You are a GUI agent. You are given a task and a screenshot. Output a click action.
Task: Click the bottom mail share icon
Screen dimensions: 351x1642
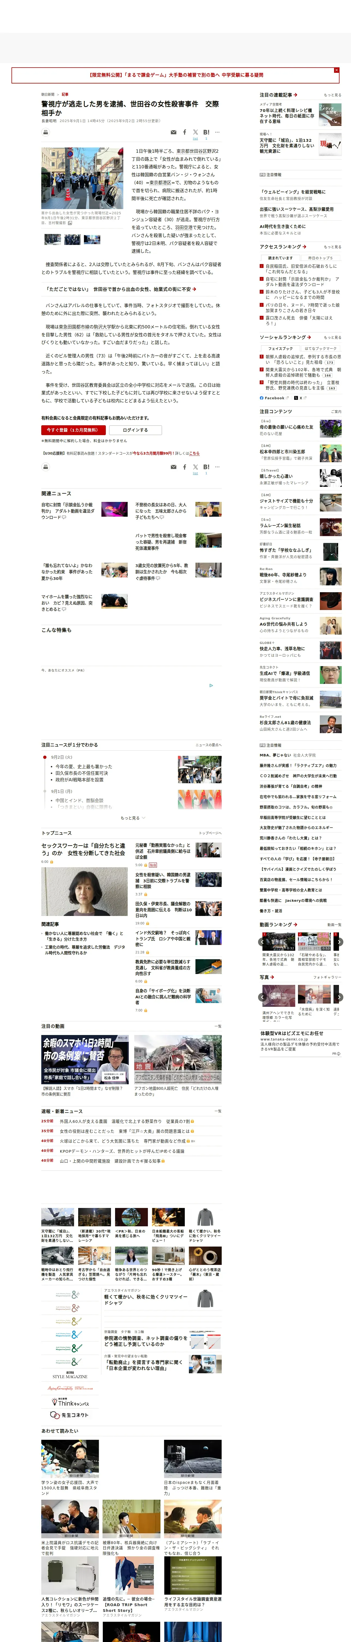tap(173, 467)
